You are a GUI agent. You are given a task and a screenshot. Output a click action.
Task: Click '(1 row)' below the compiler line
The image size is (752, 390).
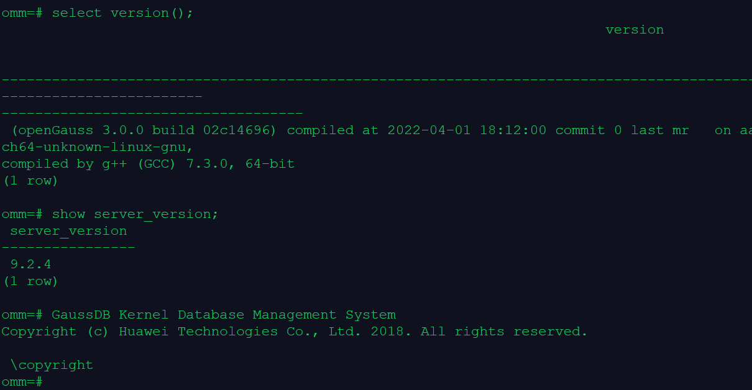[30, 181]
